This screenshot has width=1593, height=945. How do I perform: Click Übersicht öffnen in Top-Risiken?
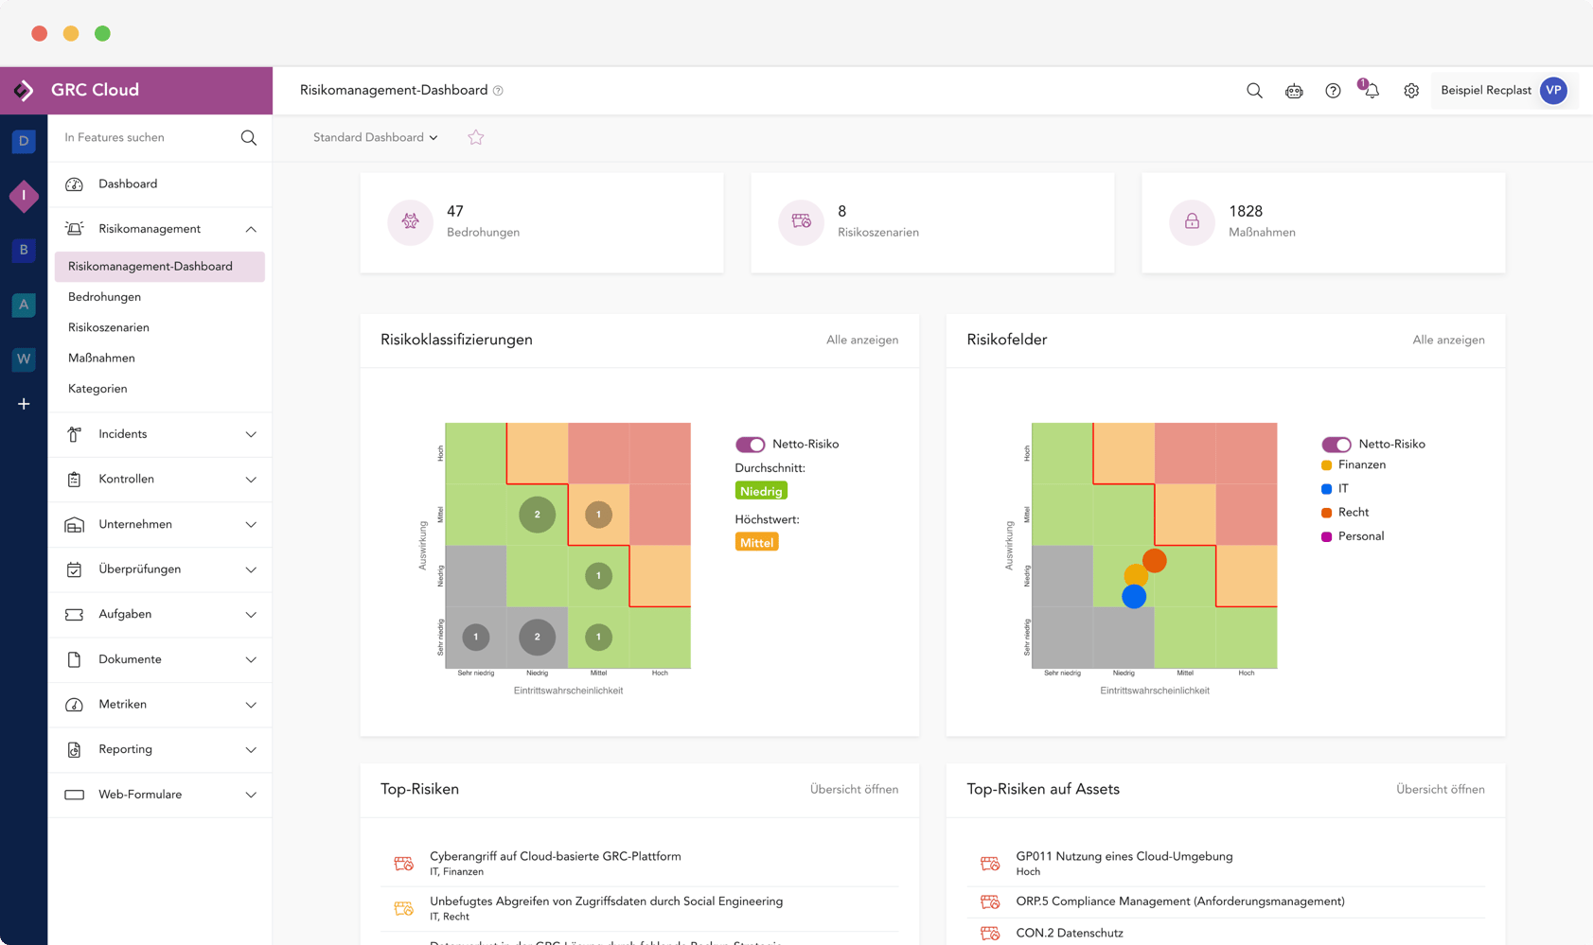[854, 789]
